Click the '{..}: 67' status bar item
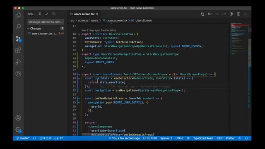The width and height of the screenshot is (265, 149). pyautogui.click(x=59, y=138)
